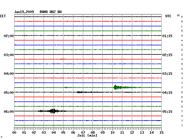Click the station code RWMO in header

44,12
